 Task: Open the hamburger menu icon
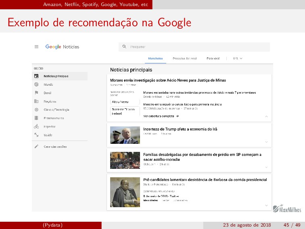[36, 47]
